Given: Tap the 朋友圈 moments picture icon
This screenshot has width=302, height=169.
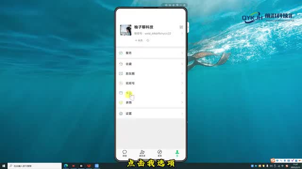Looking at the screenshot, I should click(121, 74).
